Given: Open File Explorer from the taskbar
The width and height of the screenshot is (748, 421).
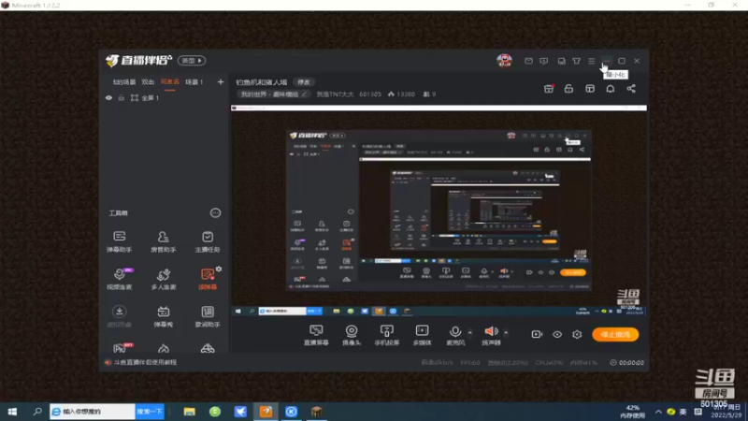Looking at the screenshot, I should click(190, 412).
